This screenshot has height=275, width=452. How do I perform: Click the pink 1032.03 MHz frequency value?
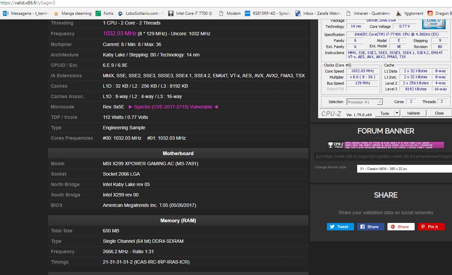[120, 34]
